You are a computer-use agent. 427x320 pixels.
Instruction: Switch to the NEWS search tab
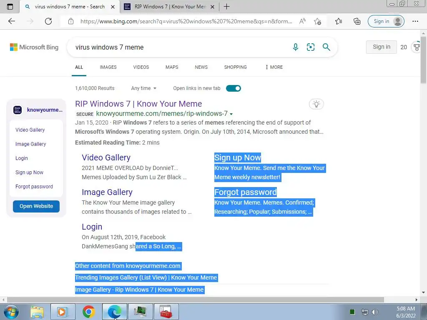[x=201, y=67]
